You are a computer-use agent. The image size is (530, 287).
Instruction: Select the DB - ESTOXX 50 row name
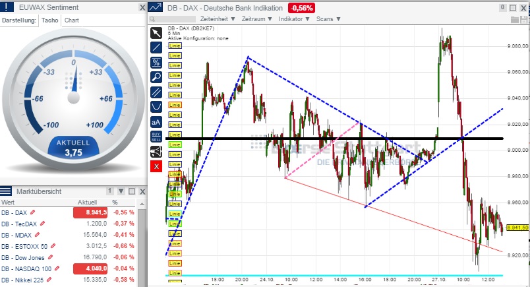24,246
